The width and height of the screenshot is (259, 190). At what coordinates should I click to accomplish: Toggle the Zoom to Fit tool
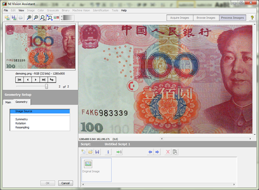50,17
